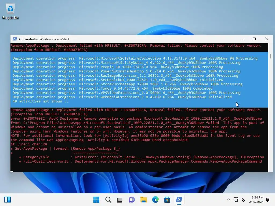This screenshot has width=275, height=206.
Task: Click the PowerShell icon in the title bar
Action: (x=15, y=39)
